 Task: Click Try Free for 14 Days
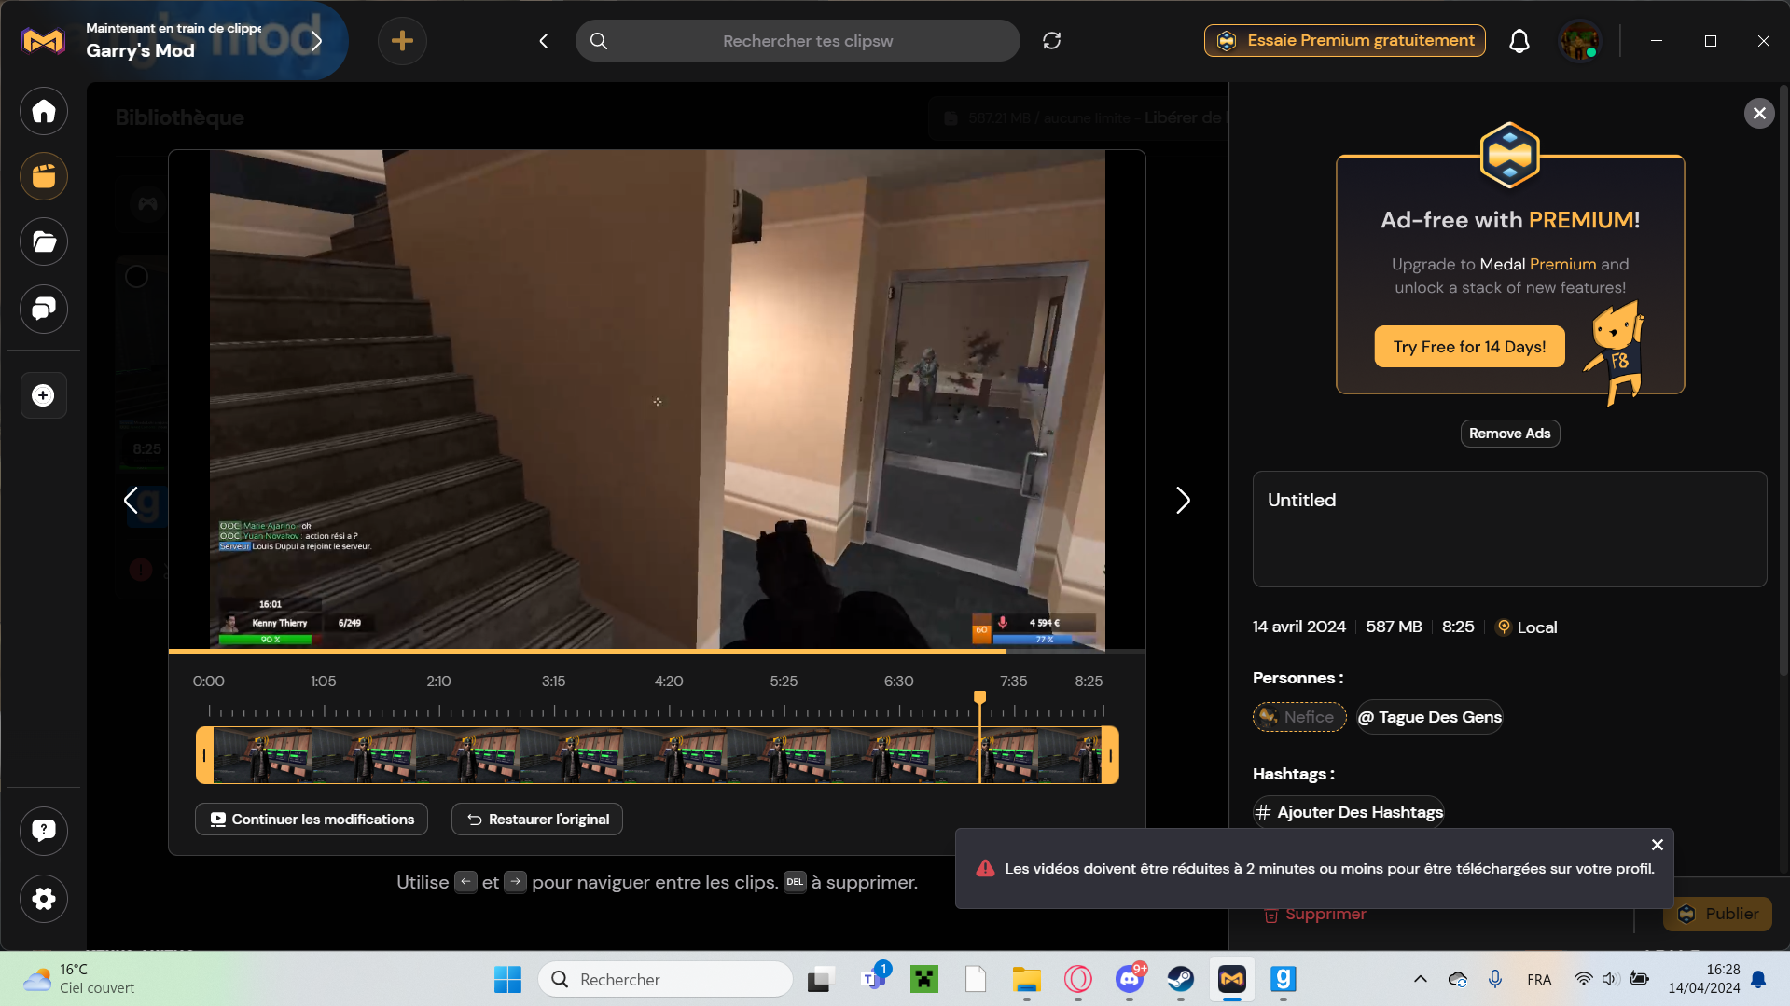coord(1469,347)
